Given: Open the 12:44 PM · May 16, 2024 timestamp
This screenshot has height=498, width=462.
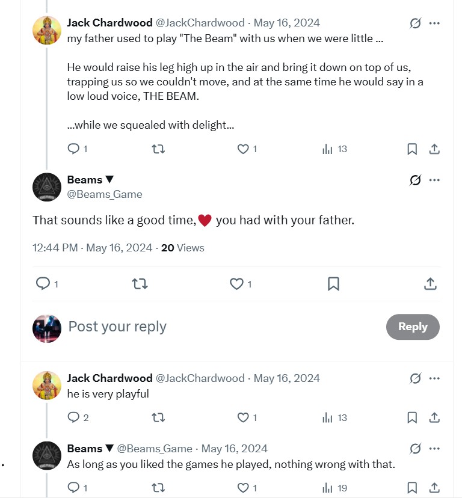Looking at the screenshot, I should click(93, 248).
